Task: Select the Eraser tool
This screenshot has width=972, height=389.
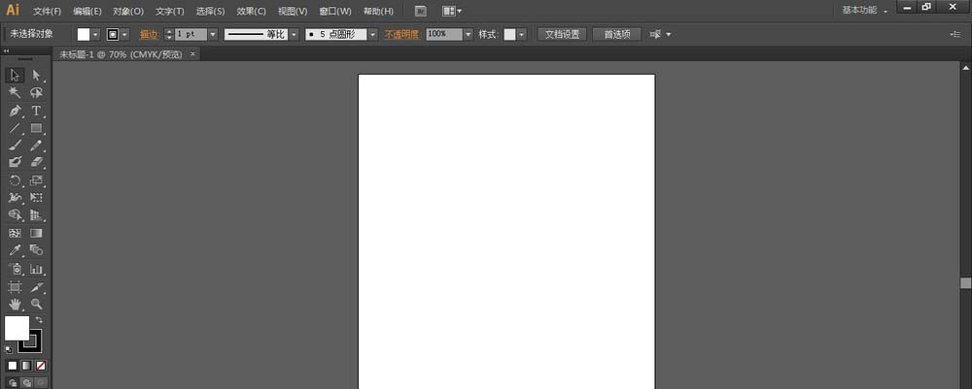Action: pos(37,162)
